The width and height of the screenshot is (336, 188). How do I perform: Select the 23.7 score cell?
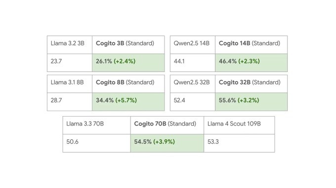coord(70,63)
